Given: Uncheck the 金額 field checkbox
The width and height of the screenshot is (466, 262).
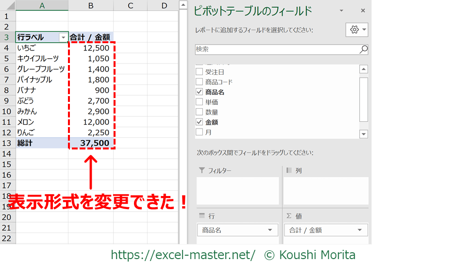Looking at the screenshot, I should tap(199, 122).
